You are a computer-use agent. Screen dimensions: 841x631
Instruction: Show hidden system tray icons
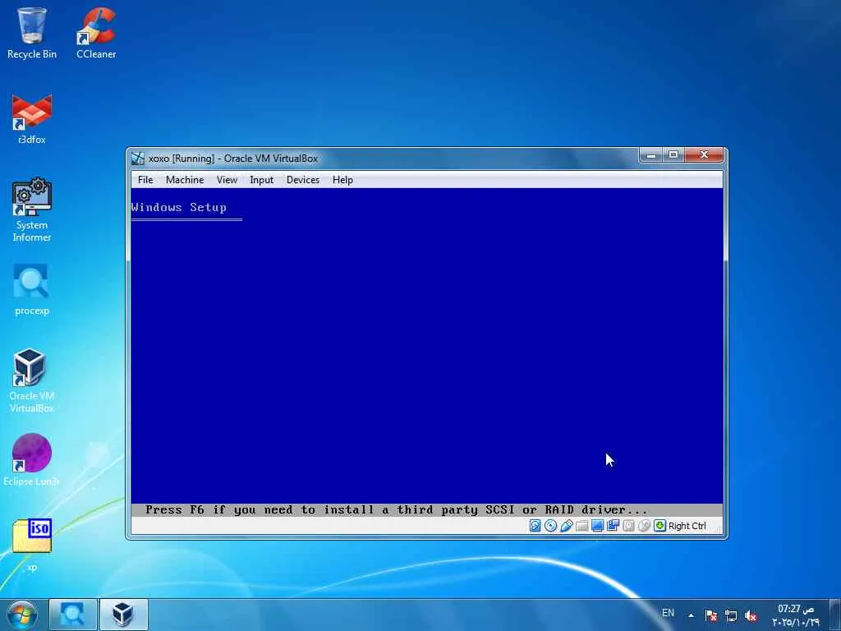coord(691,615)
